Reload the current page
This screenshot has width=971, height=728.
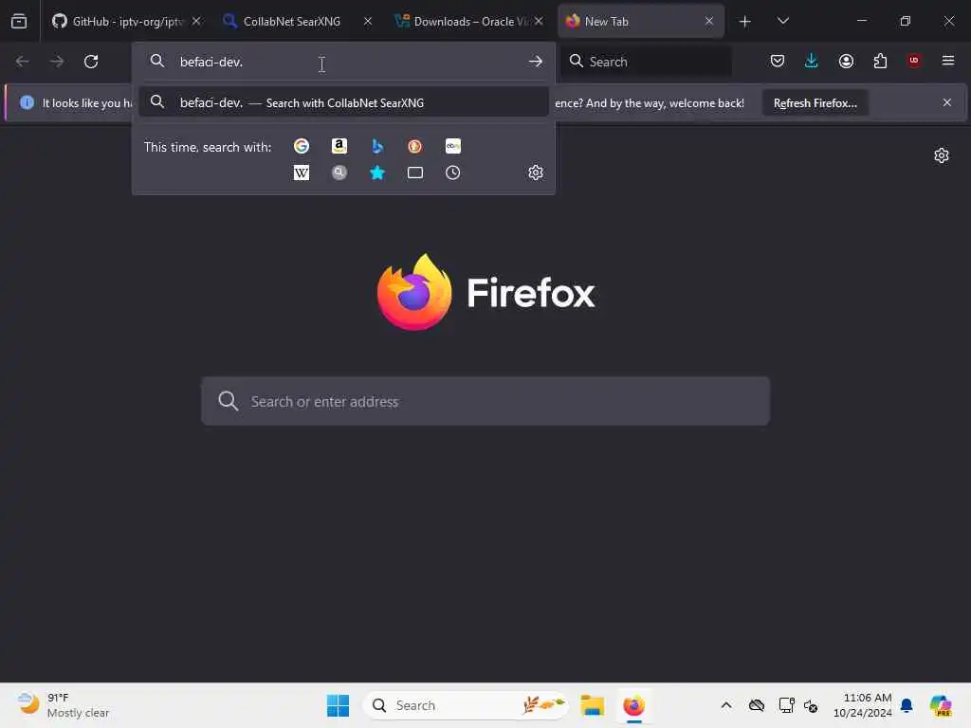point(91,62)
